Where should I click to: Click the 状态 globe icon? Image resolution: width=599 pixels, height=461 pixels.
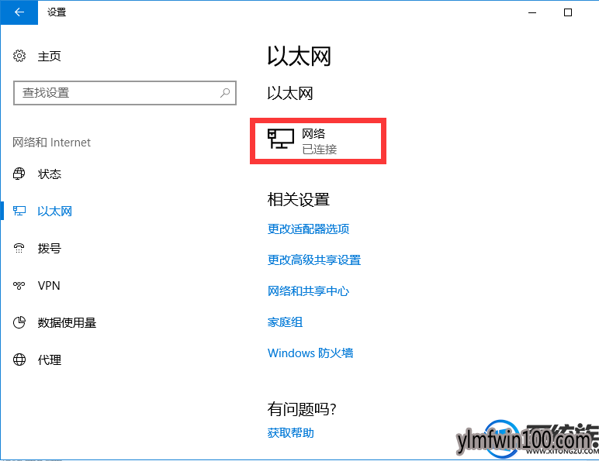[19, 174]
